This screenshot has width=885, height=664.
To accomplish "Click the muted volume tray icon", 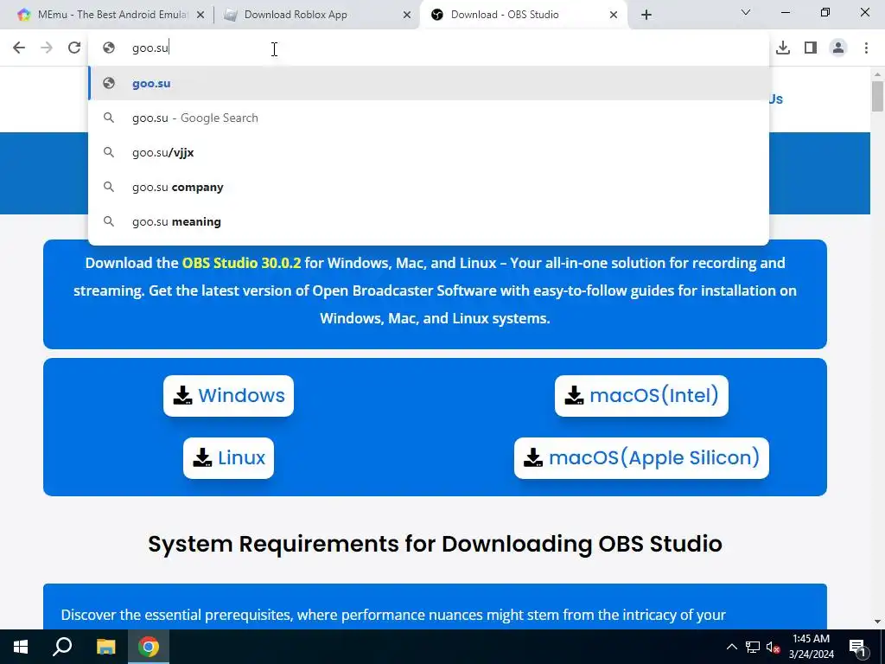I will pos(774,648).
